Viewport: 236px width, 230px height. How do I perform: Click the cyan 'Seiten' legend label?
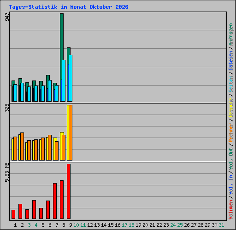point(231,84)
